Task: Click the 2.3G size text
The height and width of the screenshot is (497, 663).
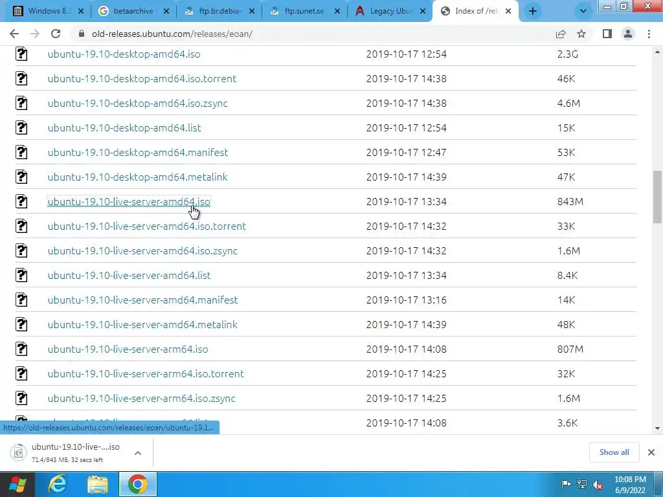Action: click(567, 54)
